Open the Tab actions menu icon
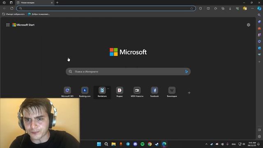263x148 pixels. click(11, 3)
